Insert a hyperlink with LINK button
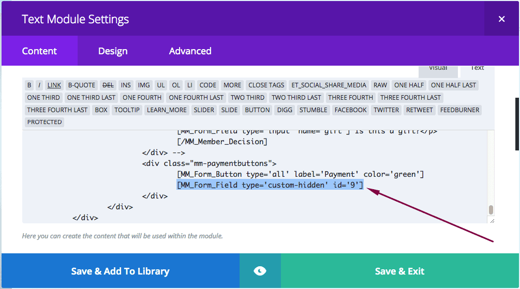This screenshot has width=520, height=289. [54, 85]
